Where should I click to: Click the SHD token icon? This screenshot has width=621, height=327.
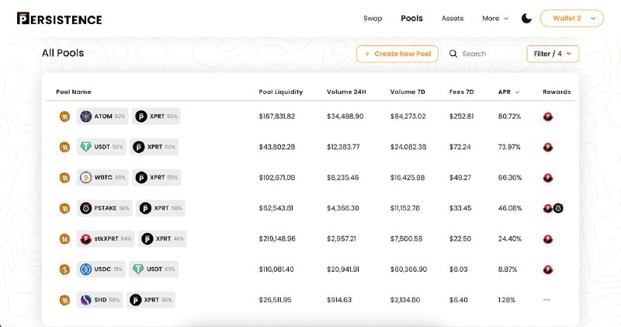coord(85,300)
